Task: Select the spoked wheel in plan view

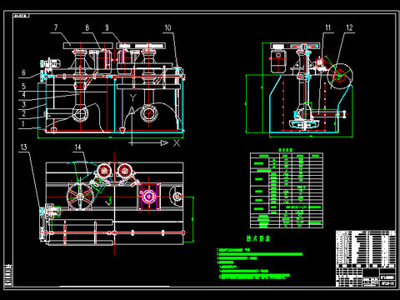Action: pyautogui.click(x=80, y=197)
